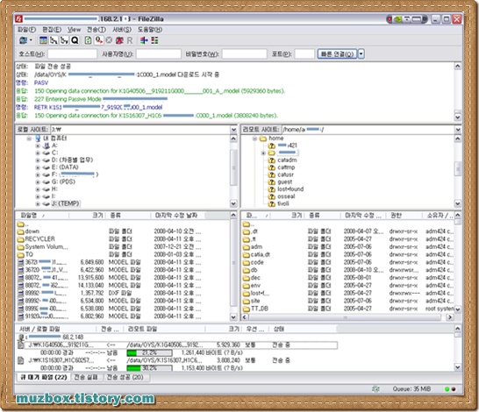Expand the D: drive tree node
The image size is (479, 412).
pos(38,160)
